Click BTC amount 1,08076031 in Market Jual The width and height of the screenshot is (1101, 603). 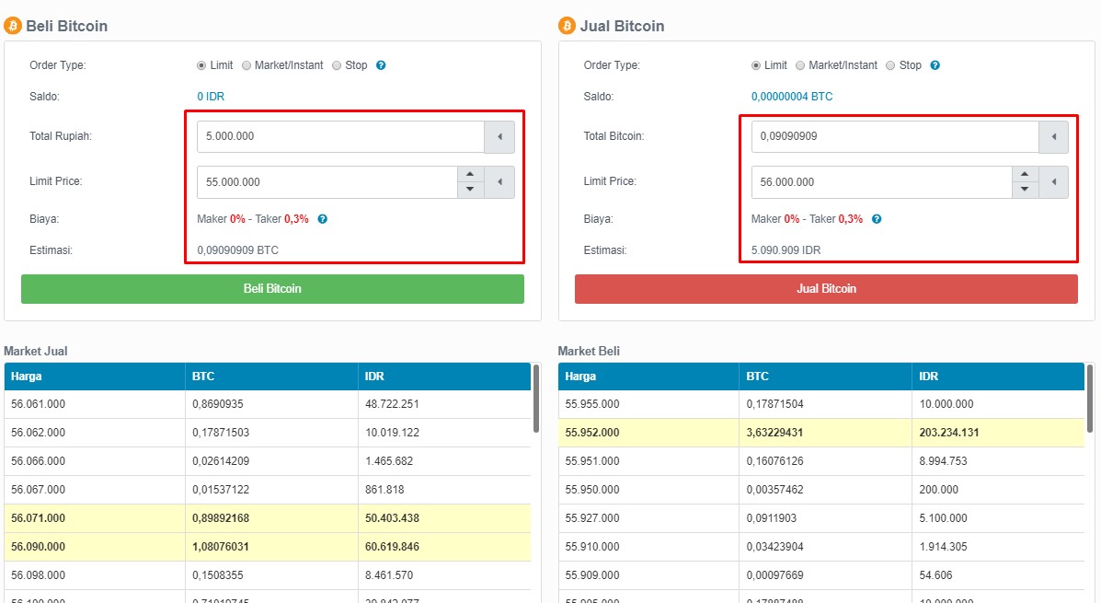pos(221,547)
